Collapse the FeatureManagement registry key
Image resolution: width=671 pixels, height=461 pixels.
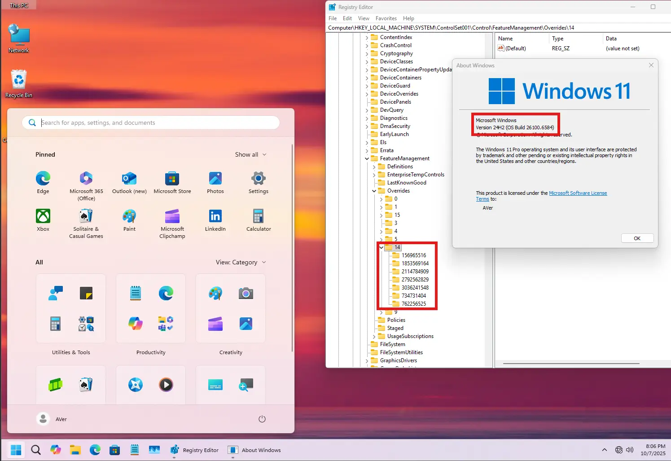tap(367, 158)
